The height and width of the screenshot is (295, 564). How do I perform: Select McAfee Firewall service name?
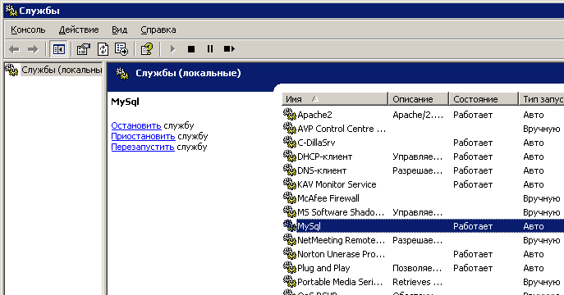coord(328,198)
